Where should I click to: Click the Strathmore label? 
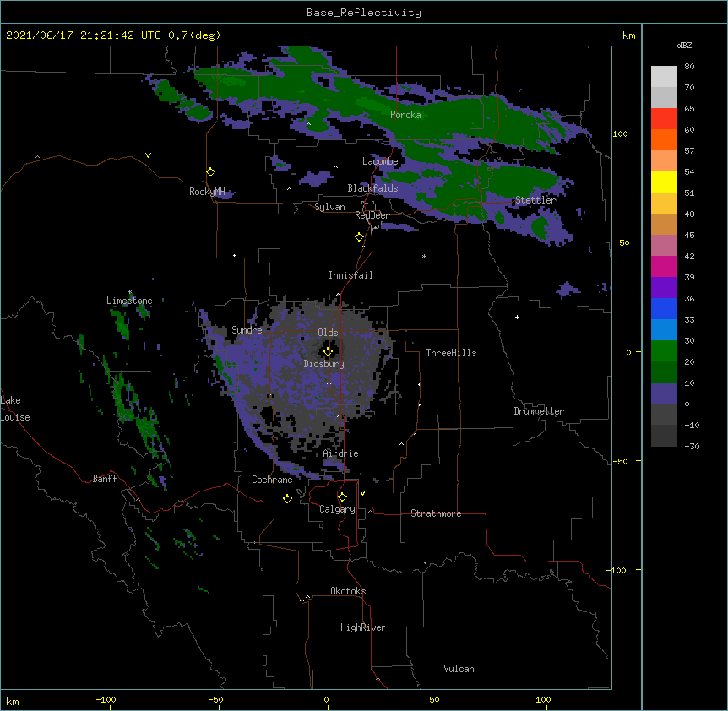[436, 513]
